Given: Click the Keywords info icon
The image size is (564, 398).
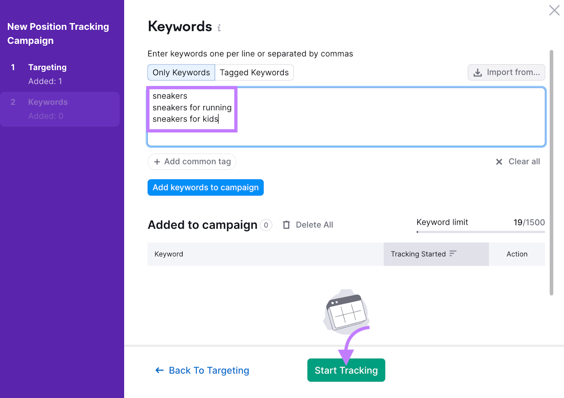Looking at the screenshot, I should coord(219,27).
